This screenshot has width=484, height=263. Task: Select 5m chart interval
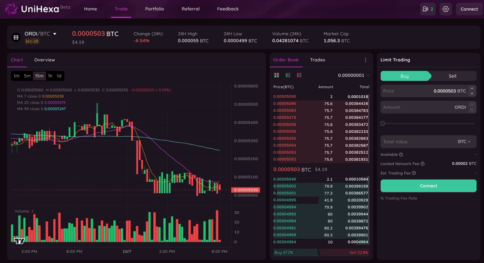27,76
